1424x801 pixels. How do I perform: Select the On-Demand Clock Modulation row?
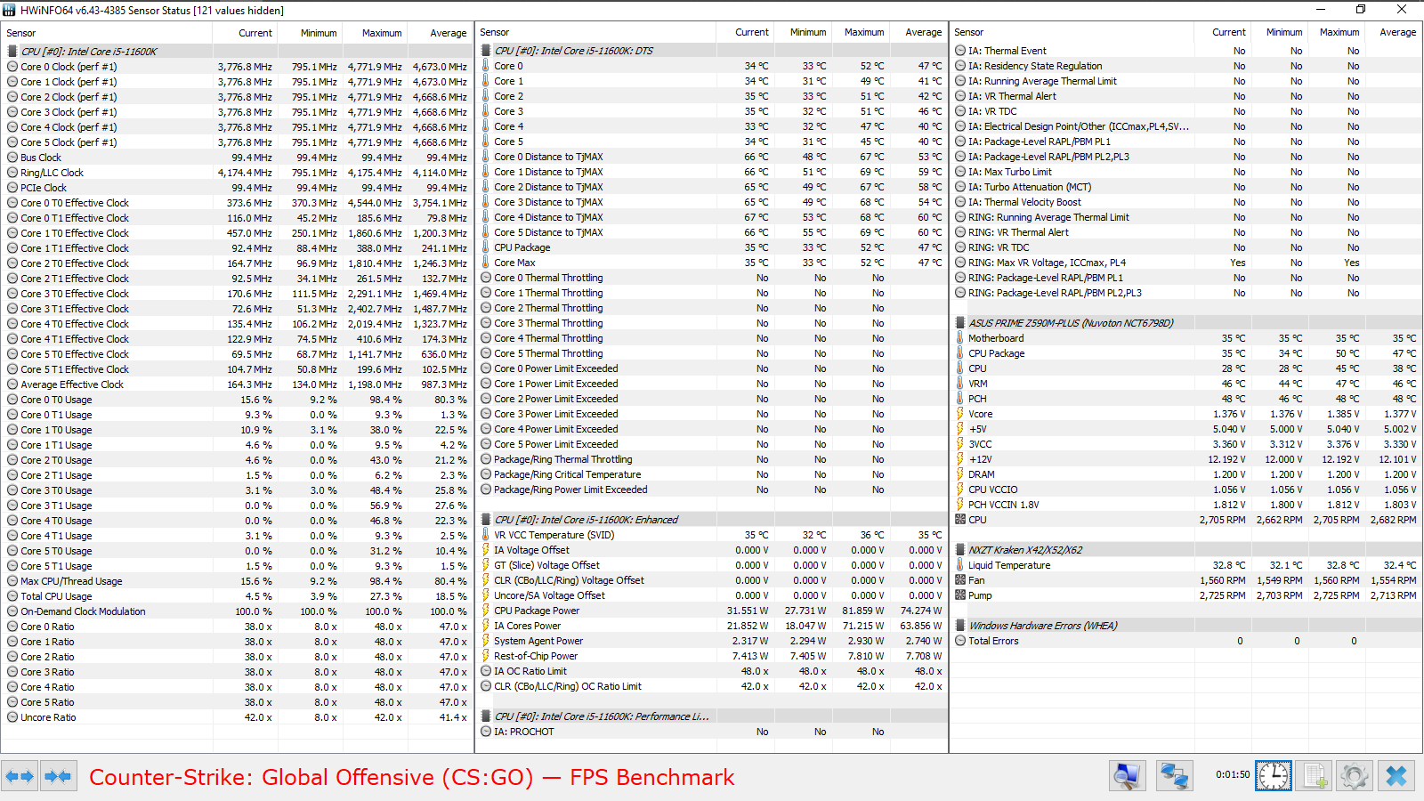237,611
